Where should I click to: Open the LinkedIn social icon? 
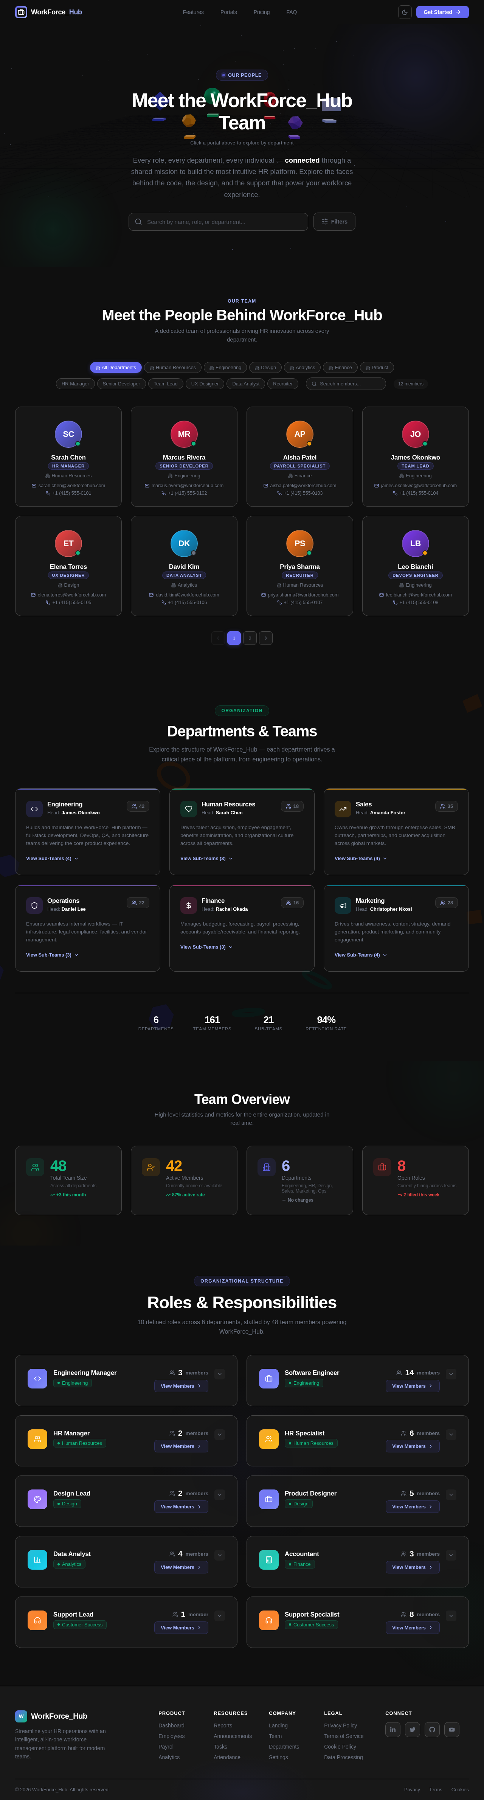(393, 1729)
